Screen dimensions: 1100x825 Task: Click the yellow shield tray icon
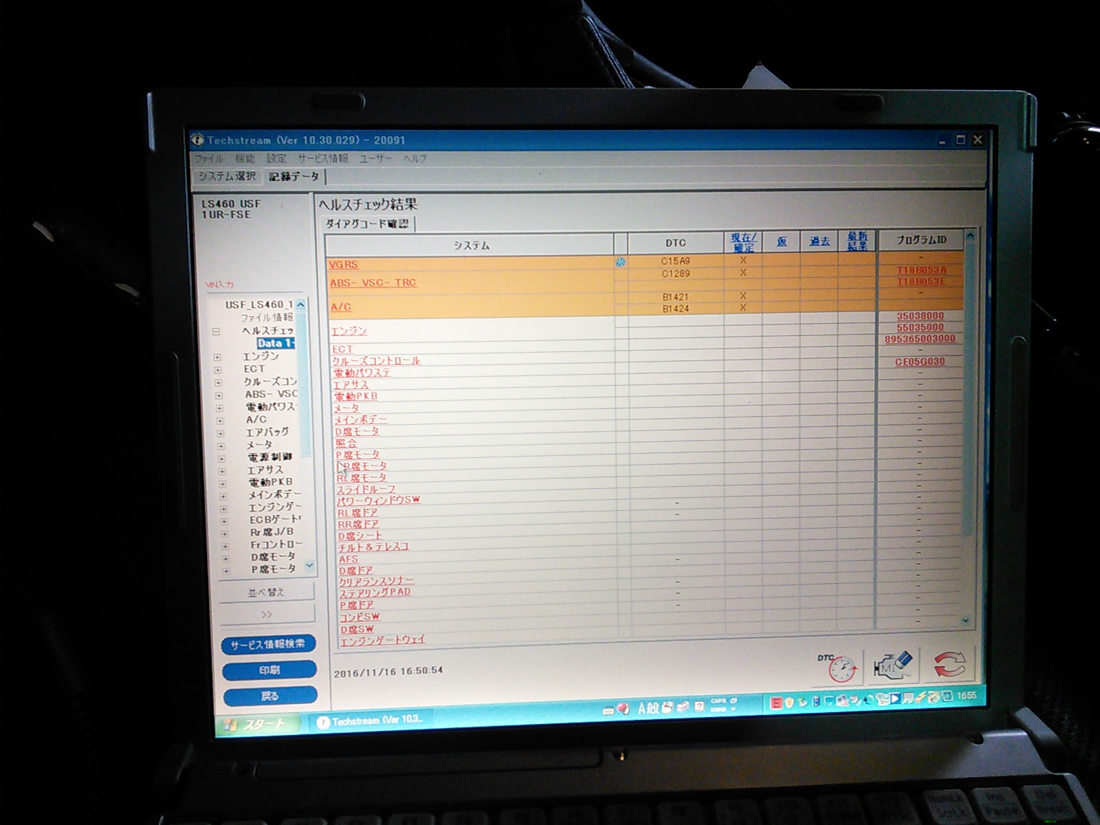790,702
